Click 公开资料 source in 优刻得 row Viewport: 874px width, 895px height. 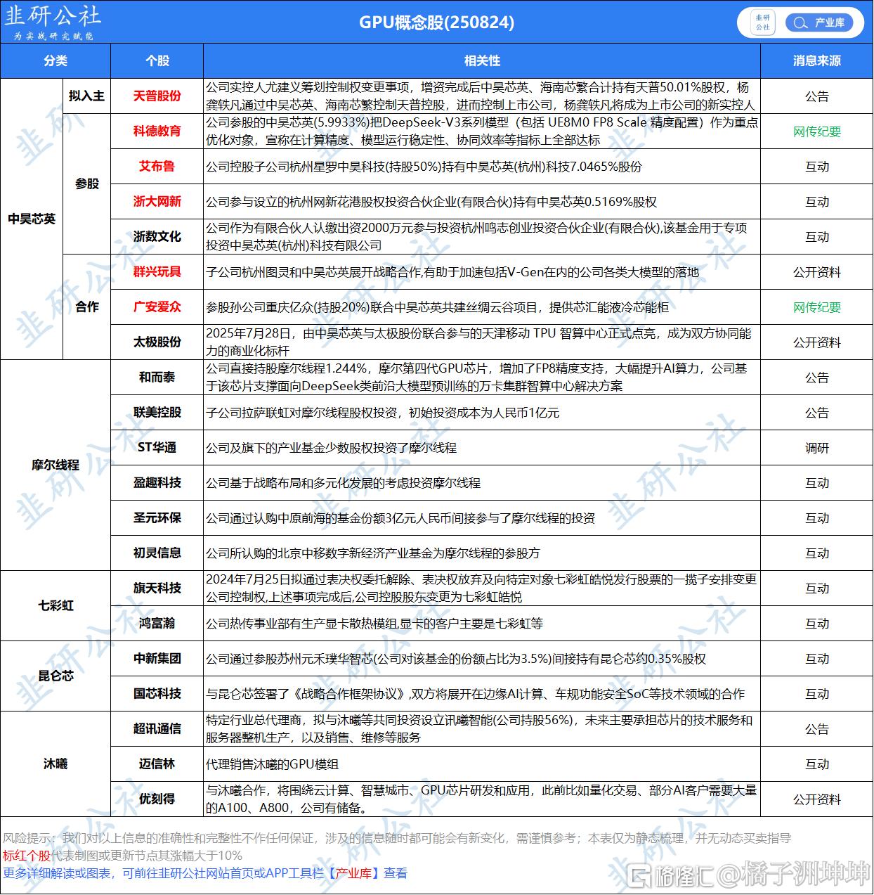pyautogui.click(x=817, y=799)
